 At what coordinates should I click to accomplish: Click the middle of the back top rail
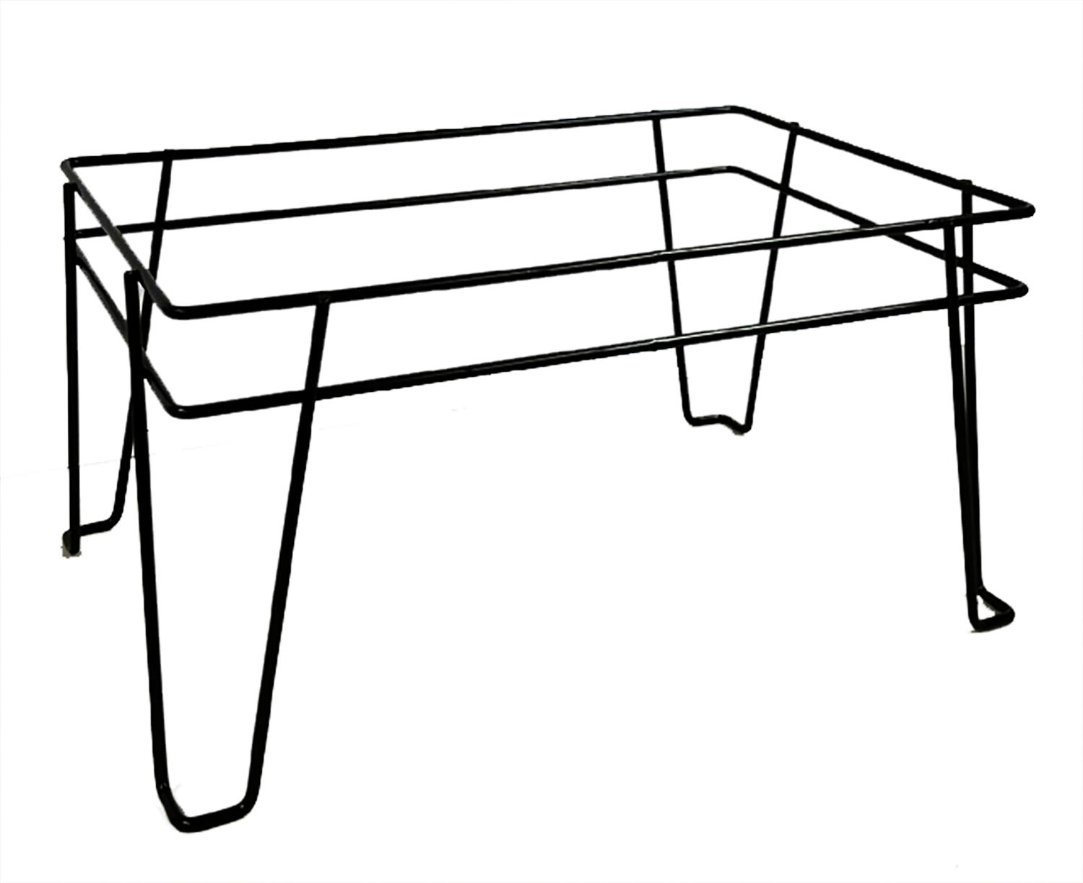point(404,136)
